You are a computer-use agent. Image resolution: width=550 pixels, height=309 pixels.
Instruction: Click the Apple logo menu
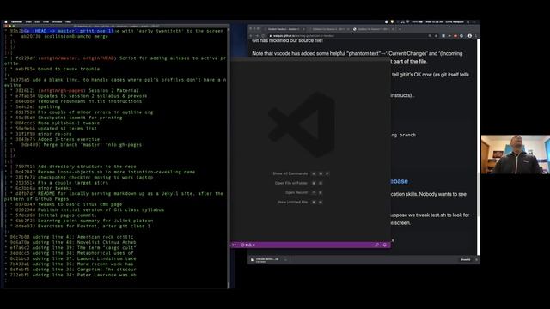[x=6, y=21]
